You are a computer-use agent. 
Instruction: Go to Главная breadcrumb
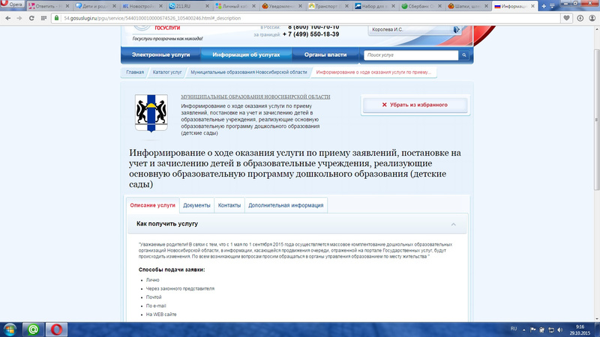coord(135,72)
